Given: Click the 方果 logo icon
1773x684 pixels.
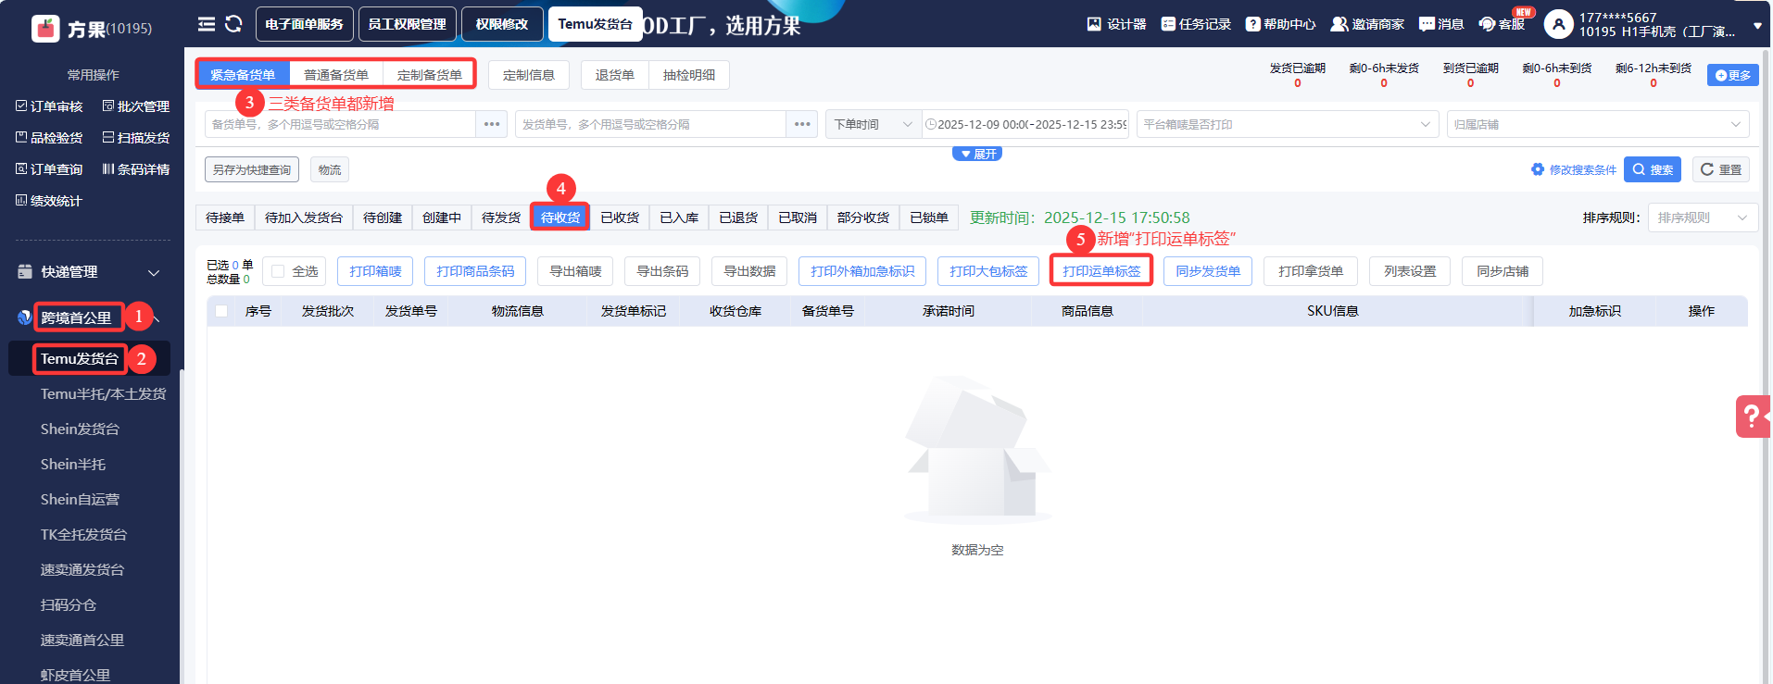Looking at the screenshot, I should 45,29.
